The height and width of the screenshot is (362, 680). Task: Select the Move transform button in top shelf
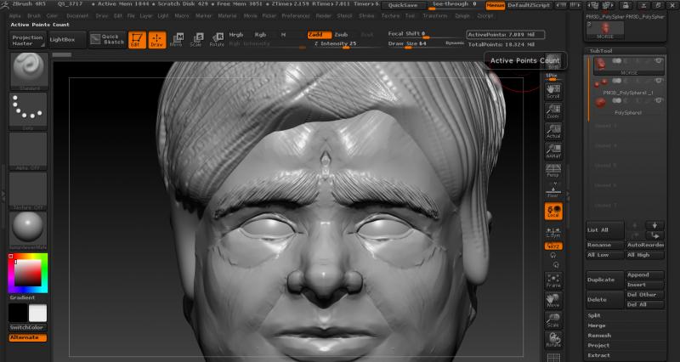click(177, 40)
